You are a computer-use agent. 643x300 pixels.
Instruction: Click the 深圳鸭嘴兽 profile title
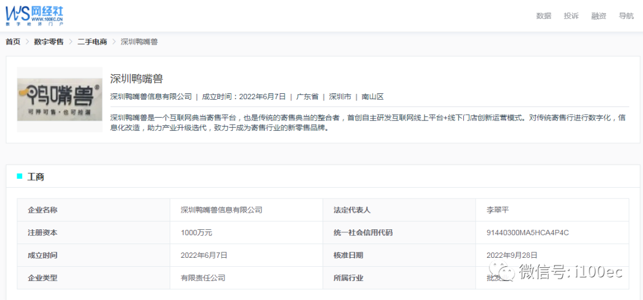click(x=136, y=78)
